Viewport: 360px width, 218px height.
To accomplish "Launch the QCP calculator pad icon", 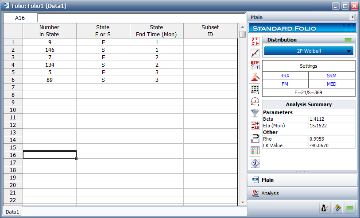I will (255, 65).
